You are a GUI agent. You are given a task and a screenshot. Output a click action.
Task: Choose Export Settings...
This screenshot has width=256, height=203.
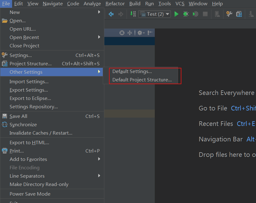(52, 90)
